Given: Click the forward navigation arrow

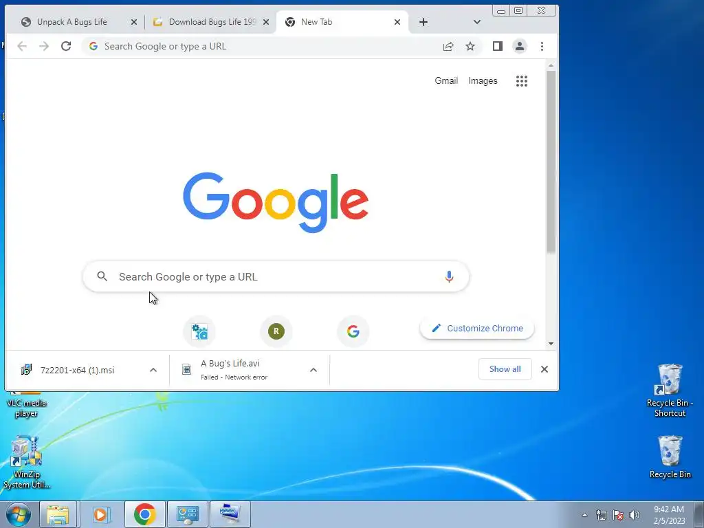Looking at the screenshot, I should tap(44, 46).
